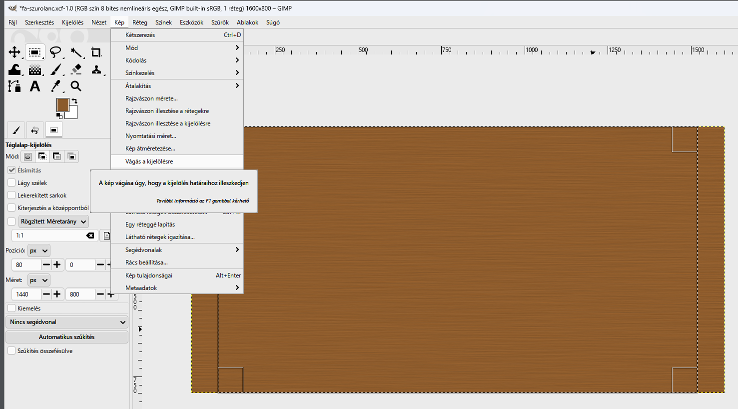Enable Lekerekített sarkok checkbox
Image resolution: width=738 pixels, height=409 pixels.
(x=11, y=195)
